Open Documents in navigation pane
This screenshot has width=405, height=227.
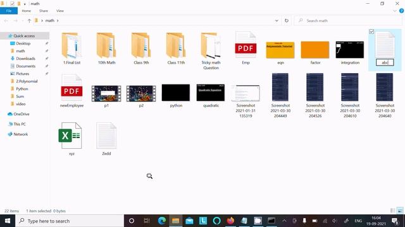pos(25,66)
